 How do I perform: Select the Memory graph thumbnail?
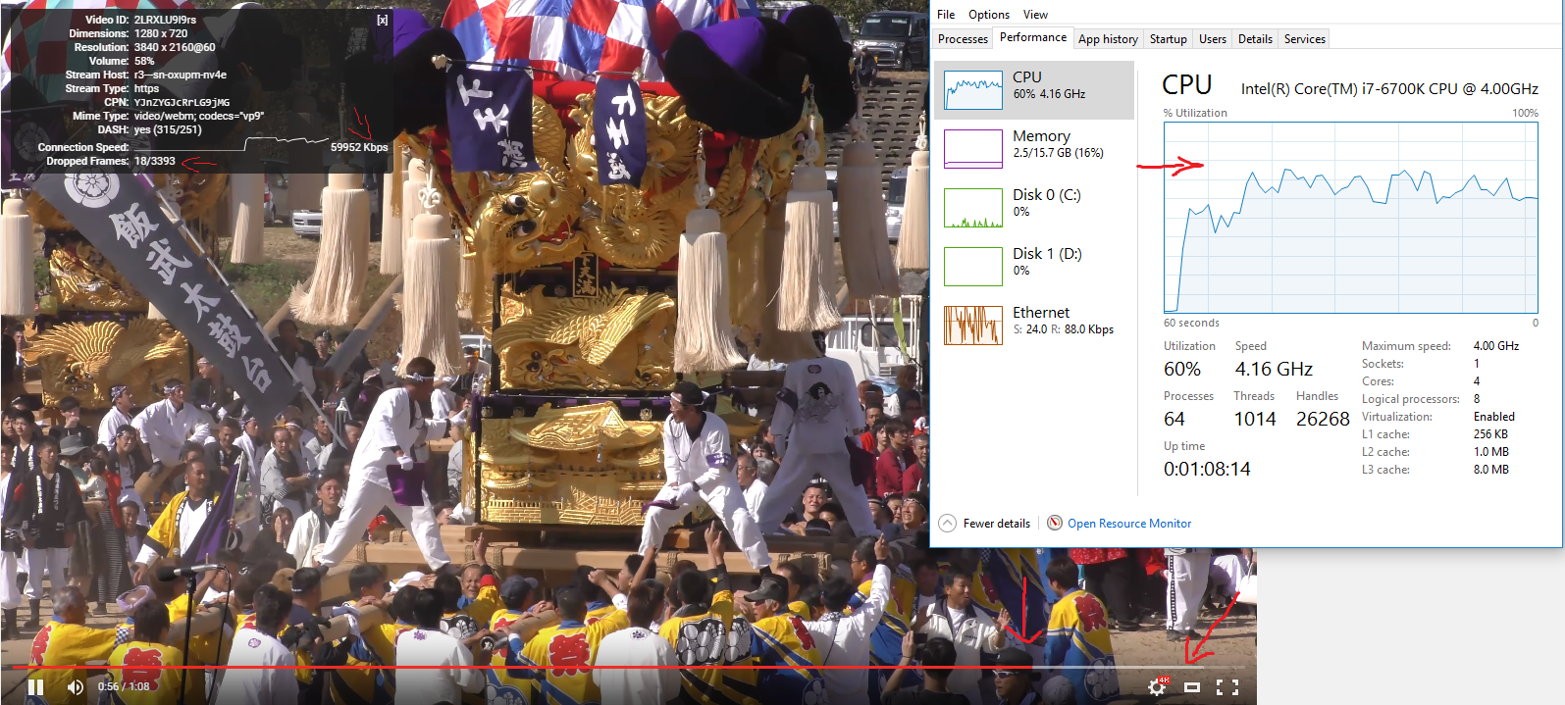(x=973, y=149)
